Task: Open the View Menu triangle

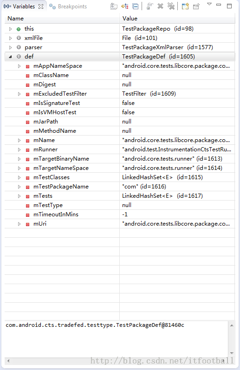Action: (x=209, y=4)
